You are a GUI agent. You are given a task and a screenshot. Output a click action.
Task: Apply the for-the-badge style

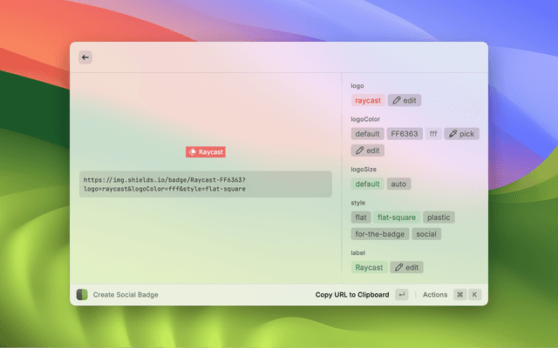pos(380,234)
